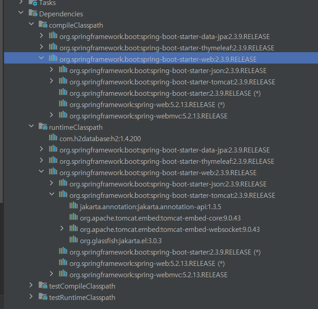
Task: Expand the tomcat-embed-websocket:9.0.43 node
Action: [x=62, y=228]
